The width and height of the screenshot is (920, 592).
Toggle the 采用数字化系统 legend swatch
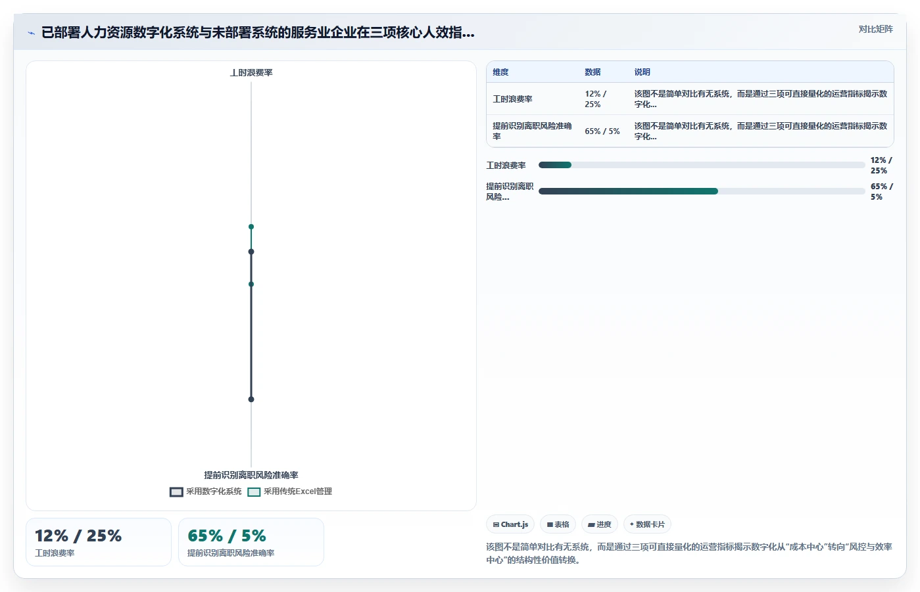click(x=176, y=491)
